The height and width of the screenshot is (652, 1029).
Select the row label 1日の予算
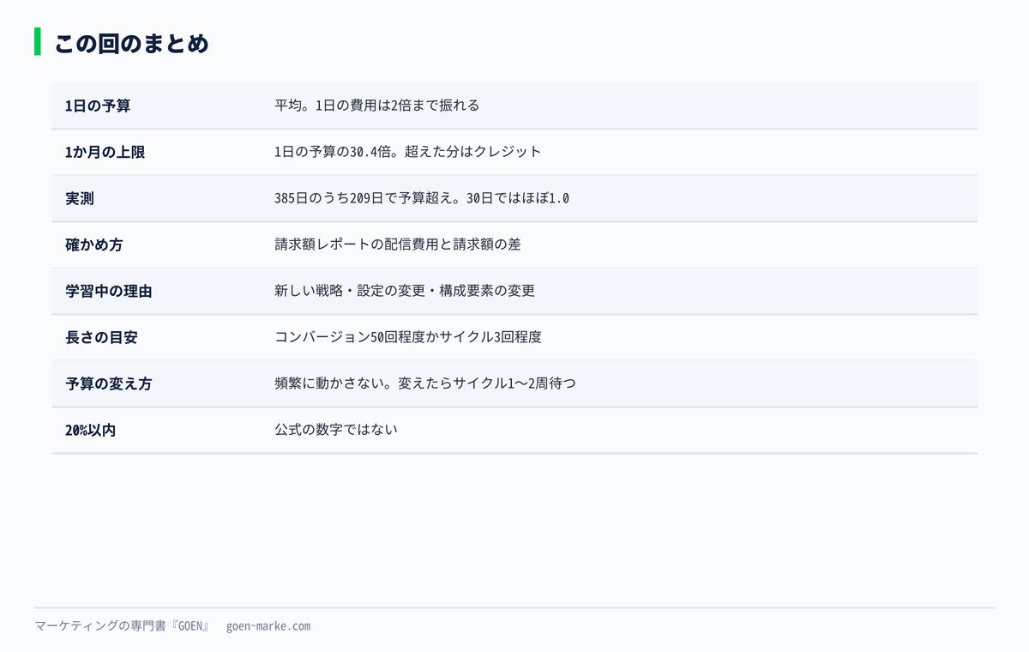[x=98, y=106]
